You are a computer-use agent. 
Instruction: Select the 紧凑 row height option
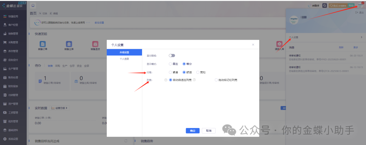tap(170, 72)
